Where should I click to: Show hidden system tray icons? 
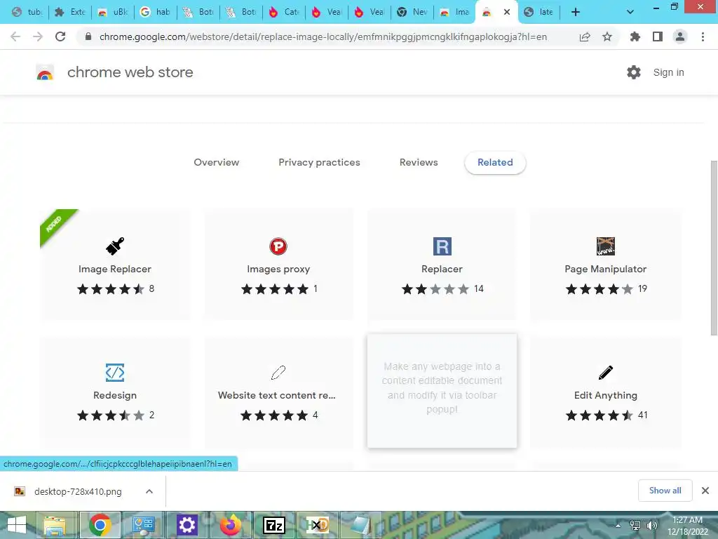[618, 526]
